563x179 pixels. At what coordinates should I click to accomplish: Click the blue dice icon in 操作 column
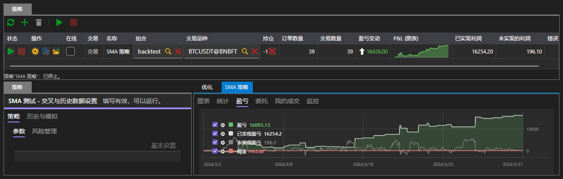tap(45, 51)
